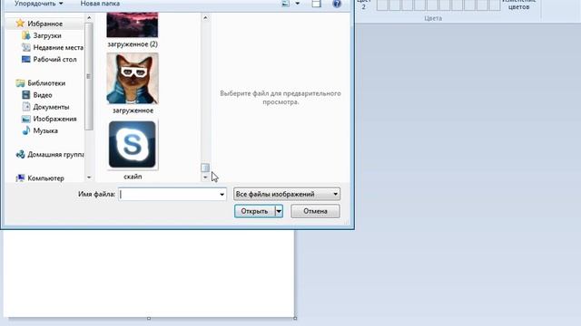The width and height of the screenshot is (581, 326).
Task: Click the загруженное file name label
Action: click(x=133, y=110)
